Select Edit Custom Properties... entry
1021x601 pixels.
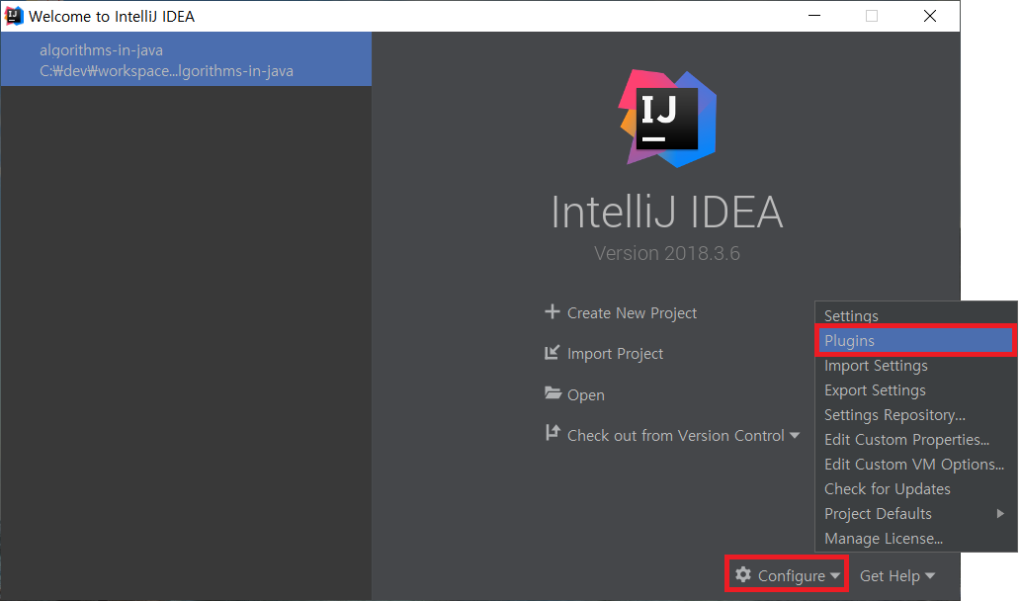pyautogui.click(x=915, y=440)
